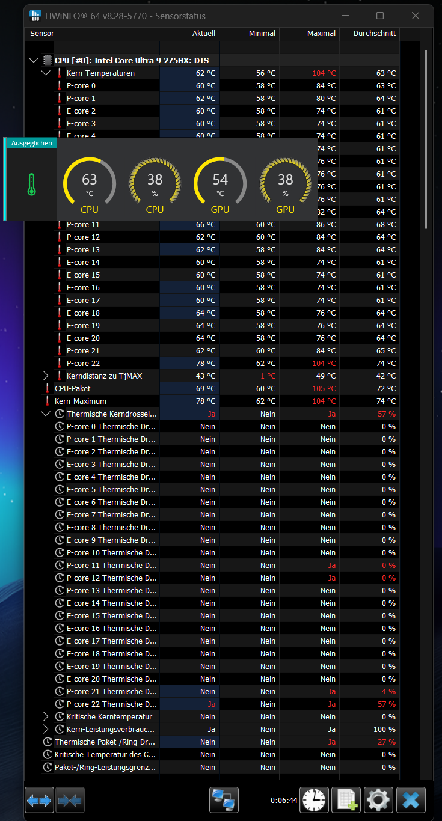Click the Minimal column header

tap(250, 34)
